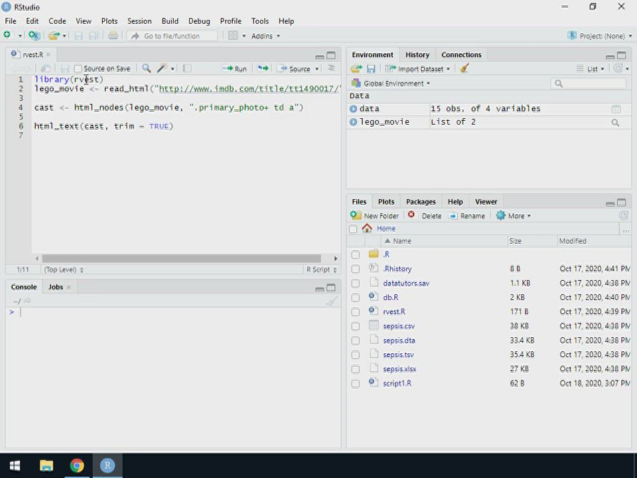This screenshot has height=478, width=637.
Task: Click the compile report notebook icon
Action: tap(187, 68)
